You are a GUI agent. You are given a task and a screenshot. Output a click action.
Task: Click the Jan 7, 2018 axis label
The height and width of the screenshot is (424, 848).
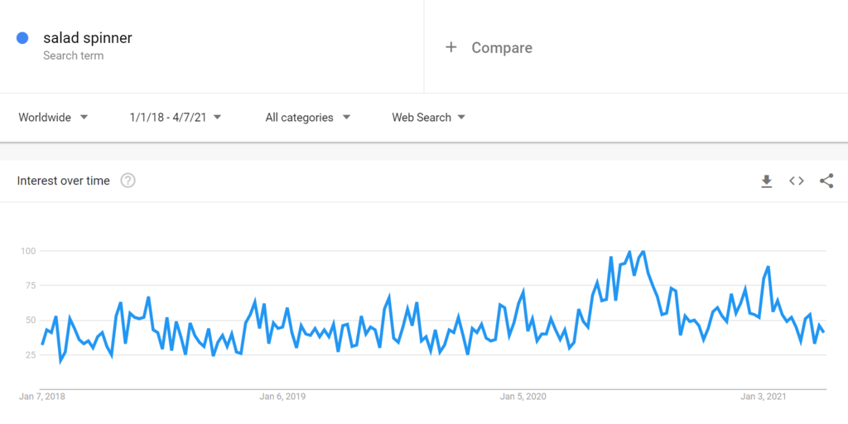click(x=42, y=397)
